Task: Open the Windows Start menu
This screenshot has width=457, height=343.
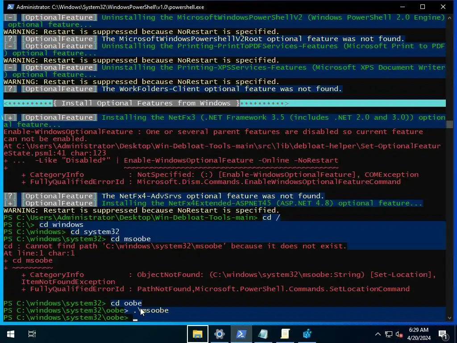Action: pos(11,334)
